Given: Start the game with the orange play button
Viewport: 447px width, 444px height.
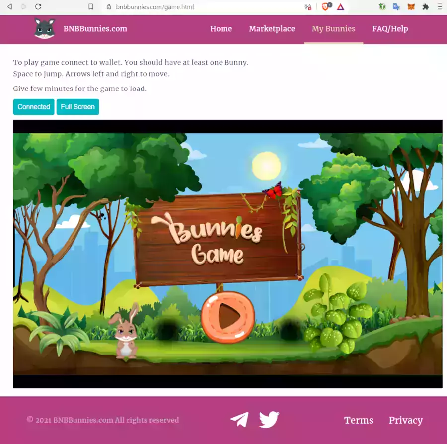Looking at the screenshot, I should 228,317.
